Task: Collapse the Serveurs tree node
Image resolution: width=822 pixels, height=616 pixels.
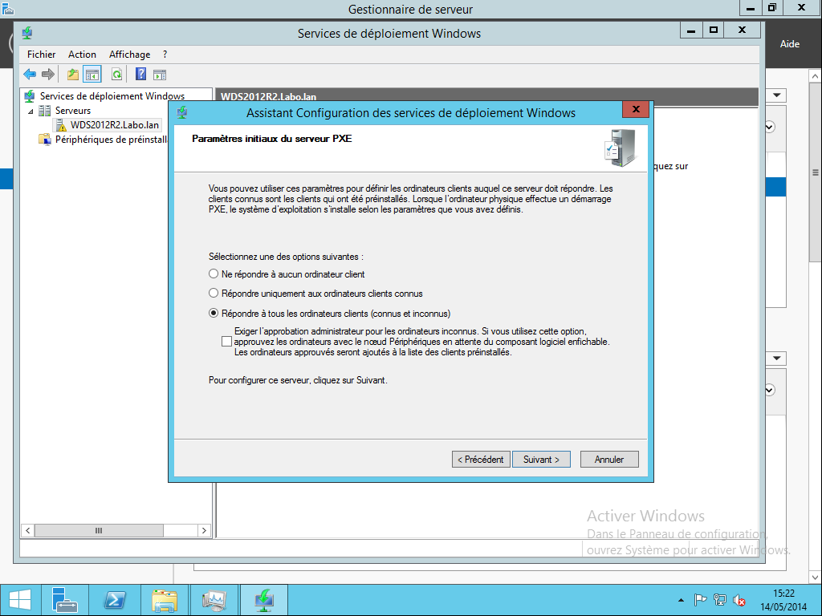Action: pyautogui.click(x=31, y=111)
